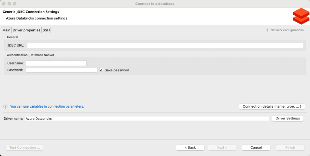
Task: Focus the JDBC URL input field
Action: pos(165,45)
